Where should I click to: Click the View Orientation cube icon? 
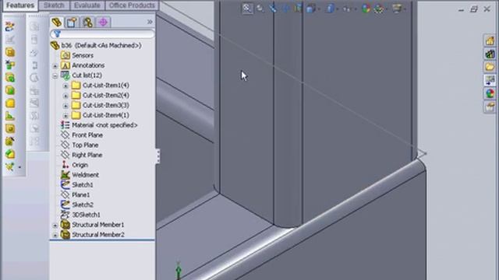pos(310,9)
